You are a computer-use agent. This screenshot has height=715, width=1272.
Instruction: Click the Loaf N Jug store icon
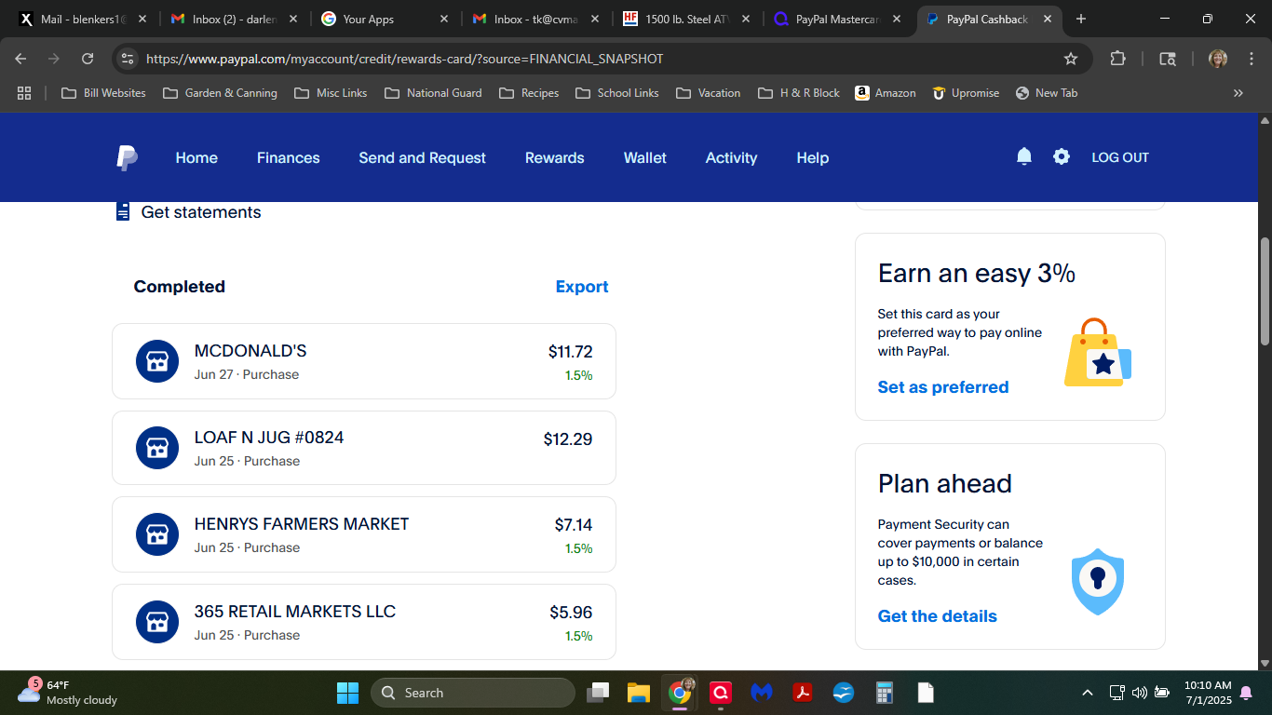point(157,448)
